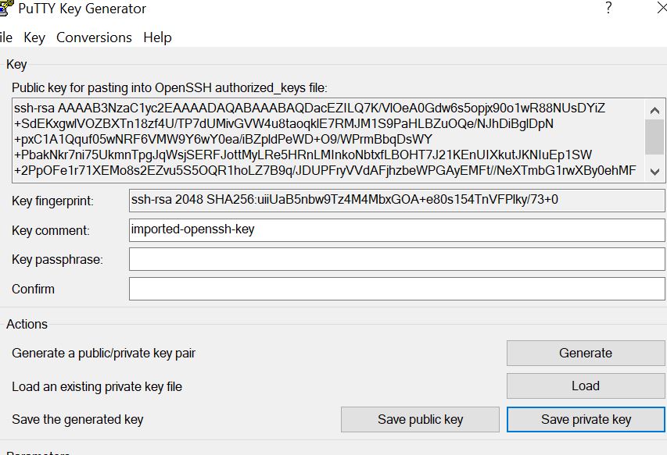Click the Generate button
Screen dimensions: 667x455
click(586, 353)
